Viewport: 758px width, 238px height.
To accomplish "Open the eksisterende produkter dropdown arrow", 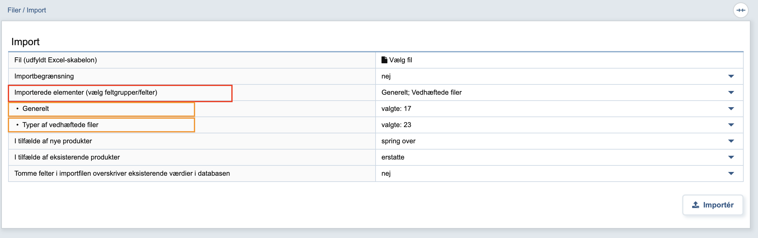I will (731, 157).
